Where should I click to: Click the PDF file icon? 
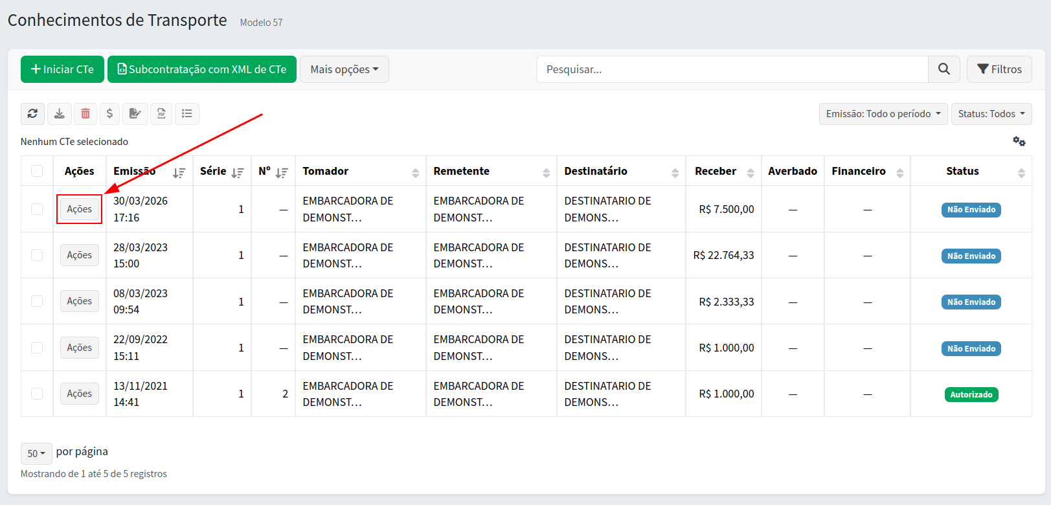pyautogui.click(x=161, y=114)
